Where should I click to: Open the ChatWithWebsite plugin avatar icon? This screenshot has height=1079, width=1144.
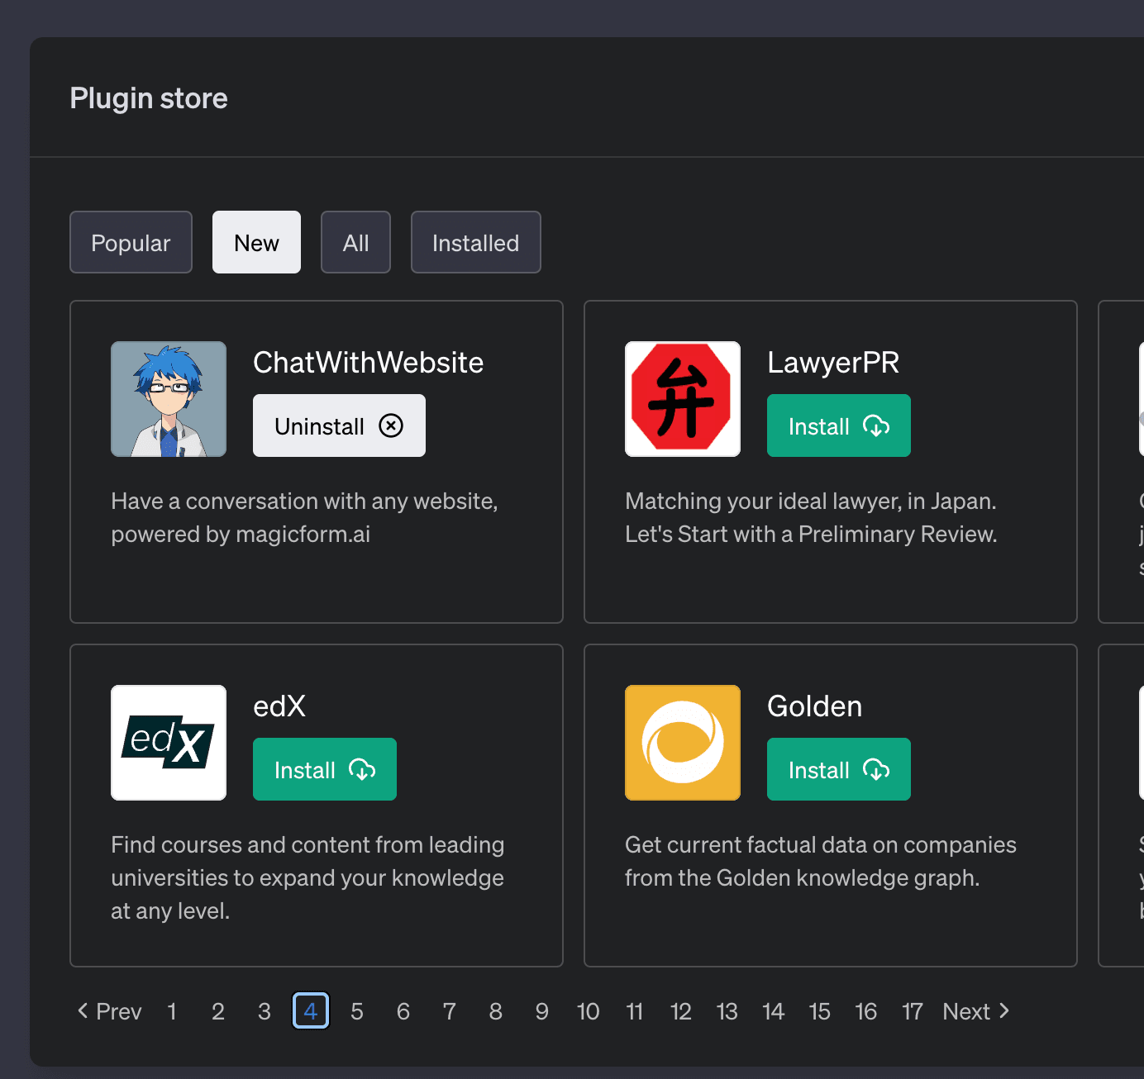(169, 399)
